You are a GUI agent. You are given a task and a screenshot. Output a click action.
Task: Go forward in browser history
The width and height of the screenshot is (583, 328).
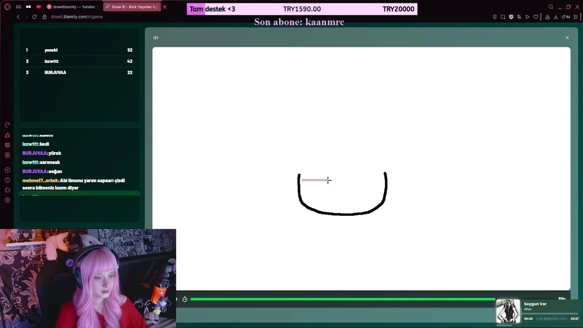(26, 17)
